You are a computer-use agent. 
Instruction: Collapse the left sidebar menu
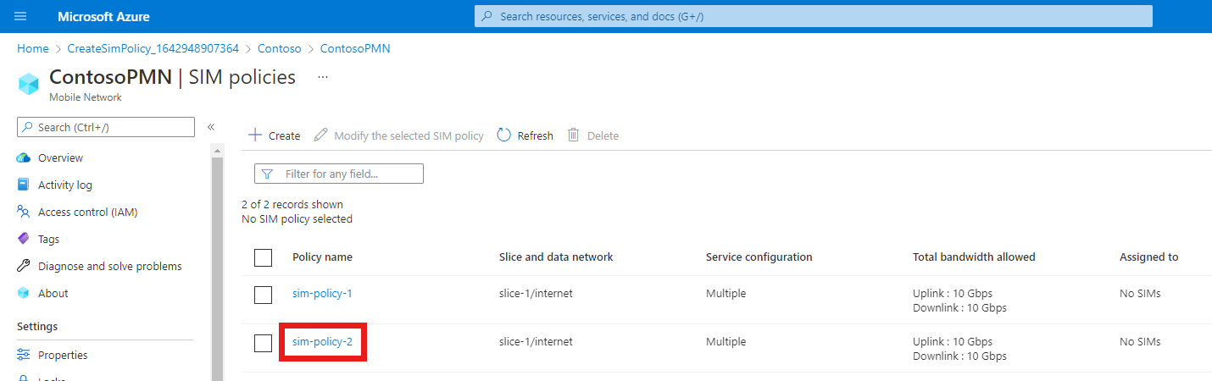211,127
